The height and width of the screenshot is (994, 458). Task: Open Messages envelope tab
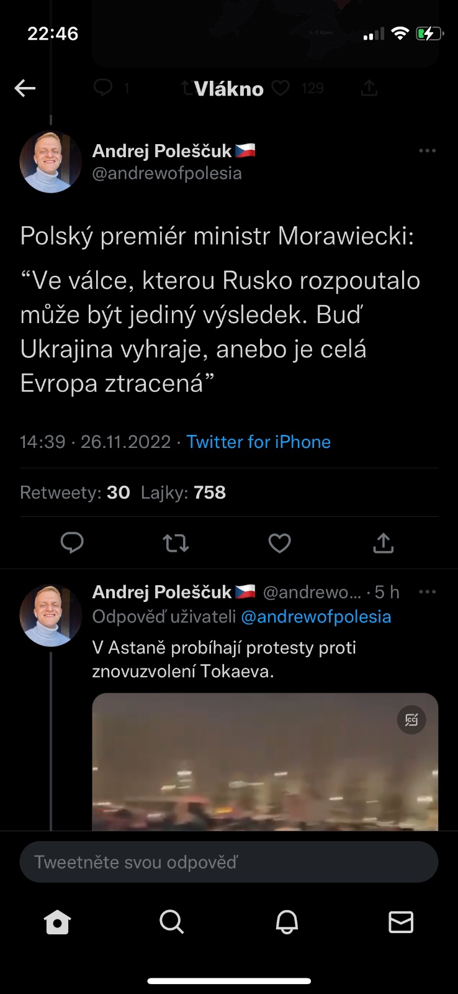click(x=401, y=922)
